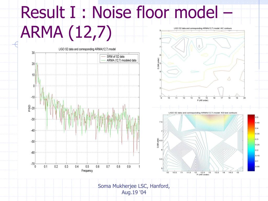The width and height of the screenshot is (268, 201).
Task: Click y-axis tick '7.5' on KS plot
Action: click(161, 122)
